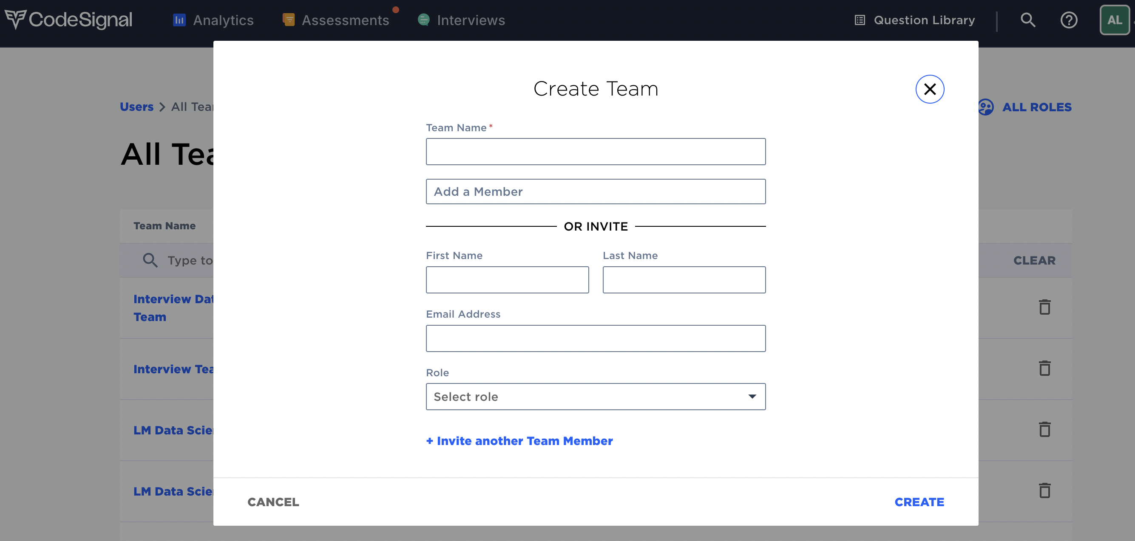
Task: Click the Email Address input
Action: [x=596, y=338]
